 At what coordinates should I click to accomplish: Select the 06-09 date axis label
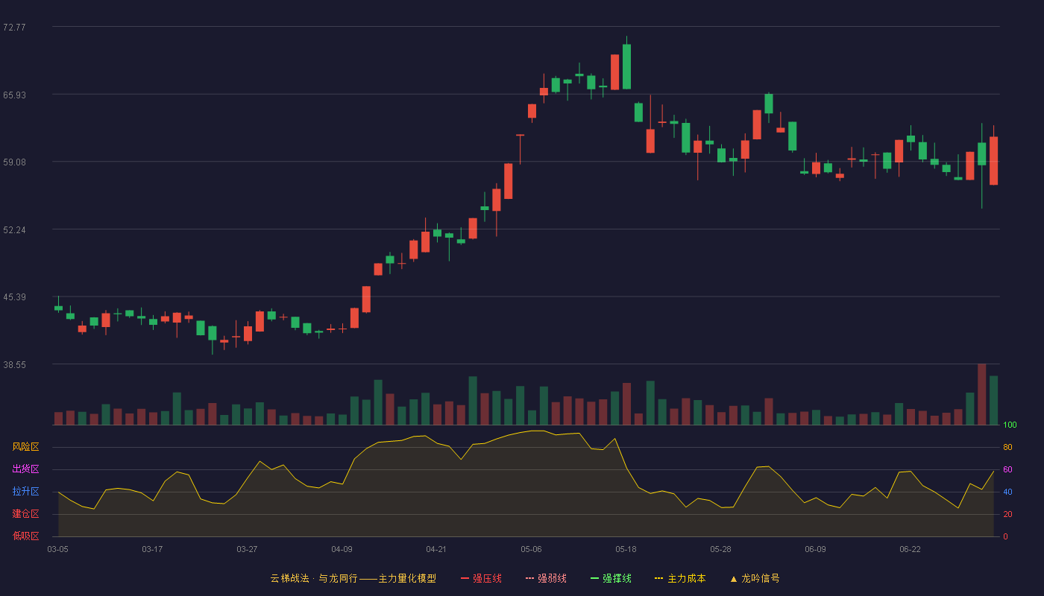815,549
